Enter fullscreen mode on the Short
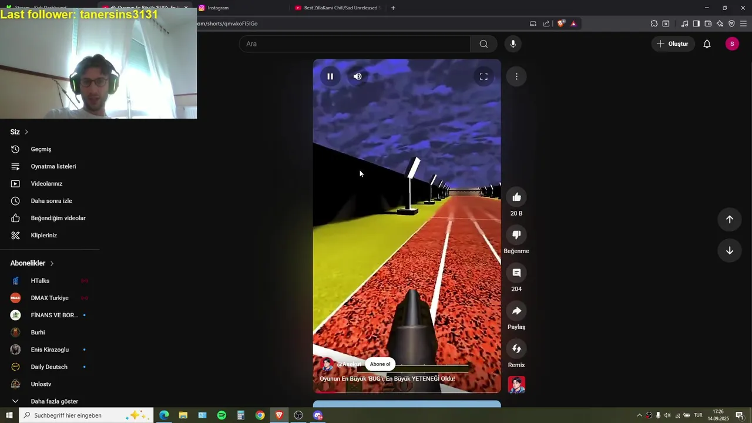The image size is (752, 423). pyautogui.click(x=484, y=76)
